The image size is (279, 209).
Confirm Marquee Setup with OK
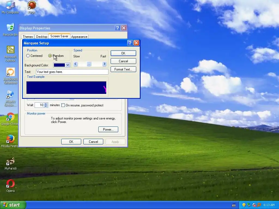tap(123, 53)
